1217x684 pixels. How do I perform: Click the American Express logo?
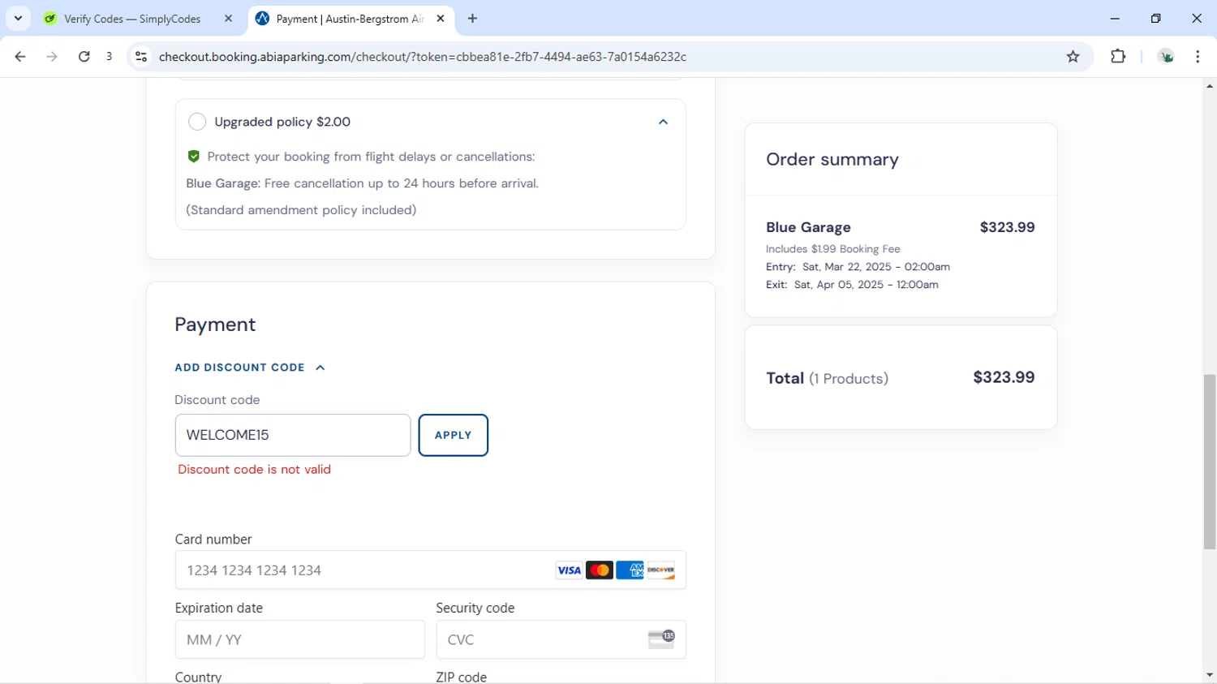click(630, 570)
